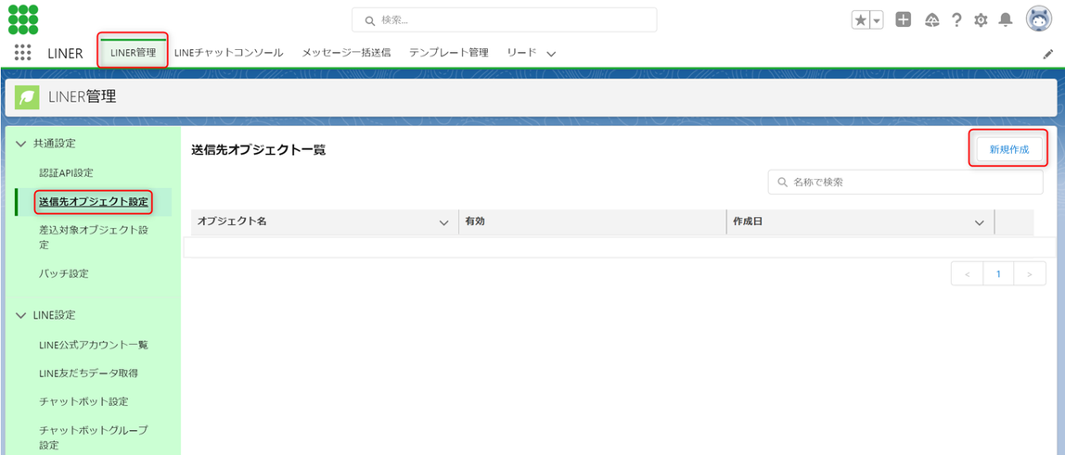Click the 有効 column header
Image resolution: width=1065 pixels, height=455 pixels.
tap(592, 221)
